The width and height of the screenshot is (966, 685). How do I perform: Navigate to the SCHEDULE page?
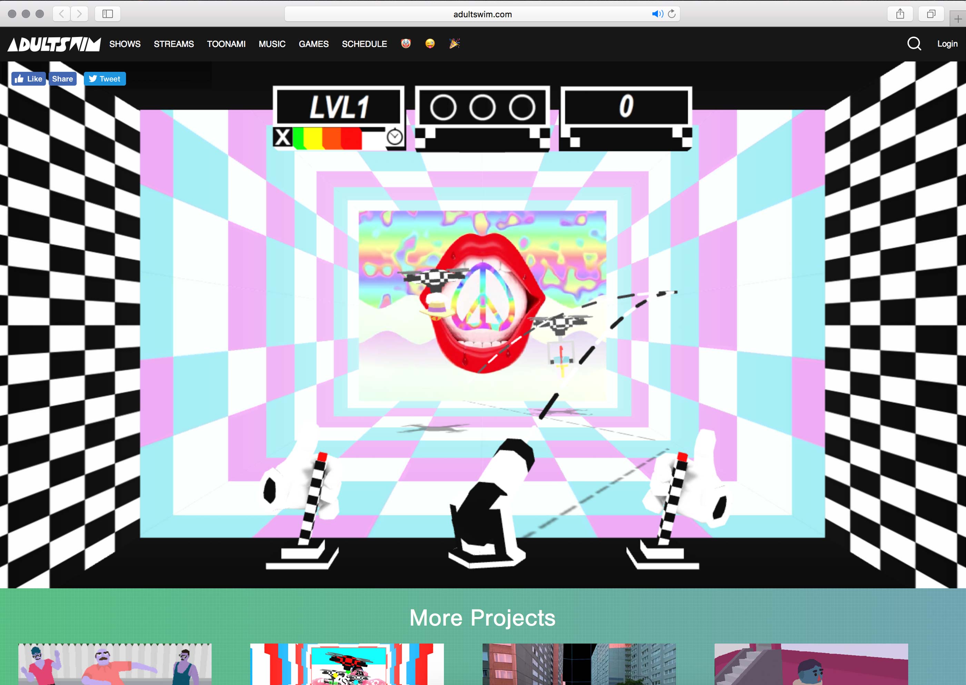coord(364,44)
